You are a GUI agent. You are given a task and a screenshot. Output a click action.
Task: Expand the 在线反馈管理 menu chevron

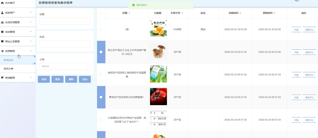[31, 22]
